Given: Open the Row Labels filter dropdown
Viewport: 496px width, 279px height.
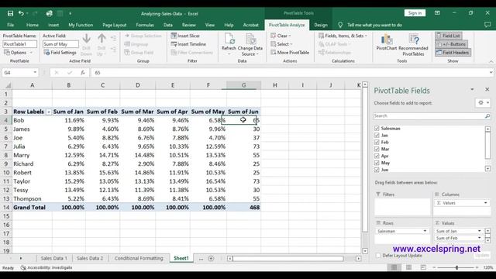Looking at the screenshot, I should (x=49, y=112).
